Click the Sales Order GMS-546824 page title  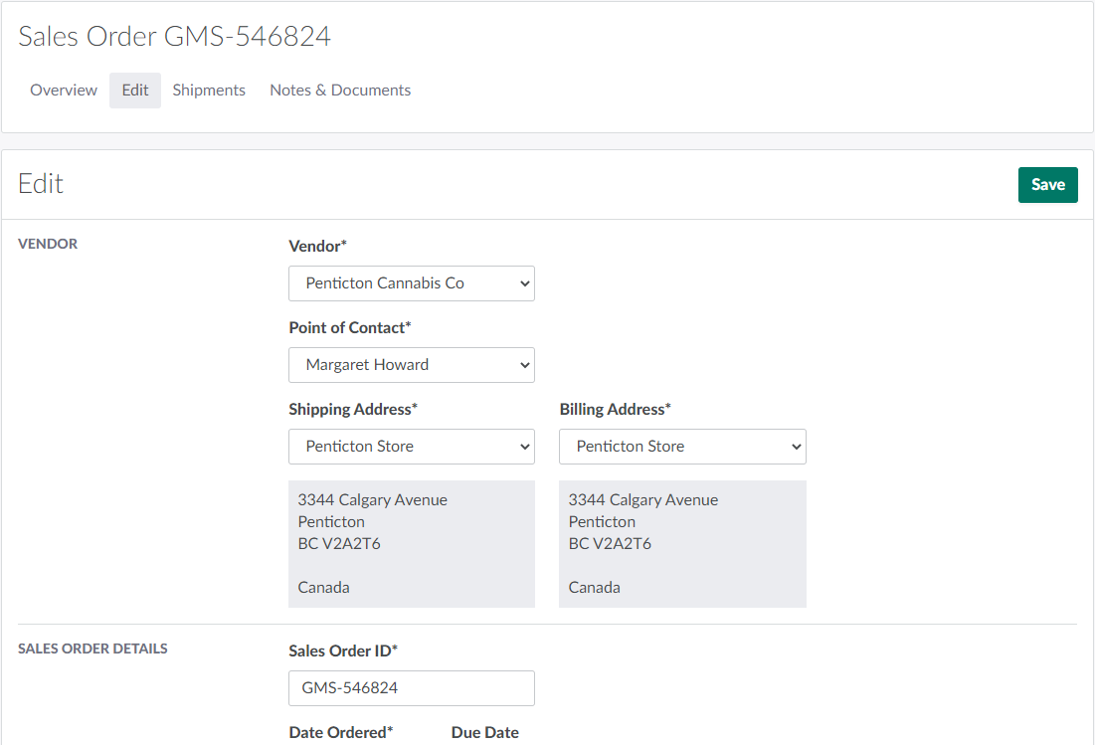click(x=175, y=37)
